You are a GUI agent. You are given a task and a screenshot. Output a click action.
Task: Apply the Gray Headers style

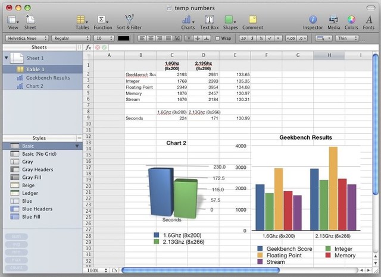point(43,169)
